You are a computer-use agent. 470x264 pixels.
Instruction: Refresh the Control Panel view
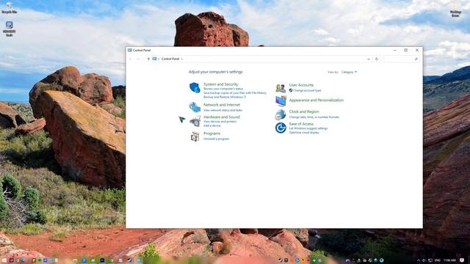point(377,59)
